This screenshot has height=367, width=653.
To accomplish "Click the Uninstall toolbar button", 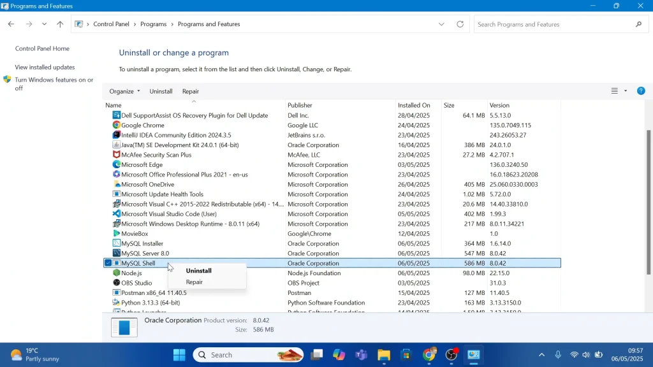I will coord(161,91).
